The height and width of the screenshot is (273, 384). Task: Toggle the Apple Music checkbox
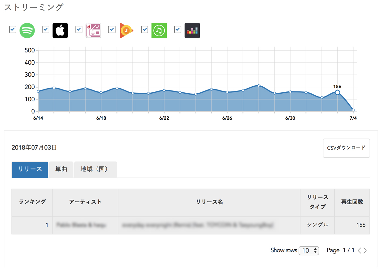pos(46,29)
